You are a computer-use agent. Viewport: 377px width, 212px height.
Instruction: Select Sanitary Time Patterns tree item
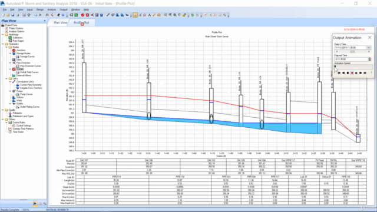(x=23, y=129)
